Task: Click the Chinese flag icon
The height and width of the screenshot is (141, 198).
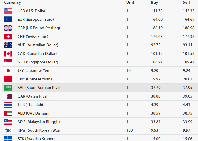Action: click(x=8, y=79)
